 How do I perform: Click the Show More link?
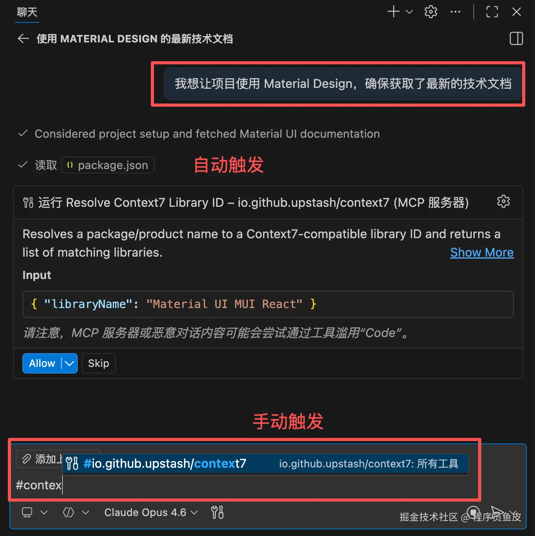pos(482,252)
